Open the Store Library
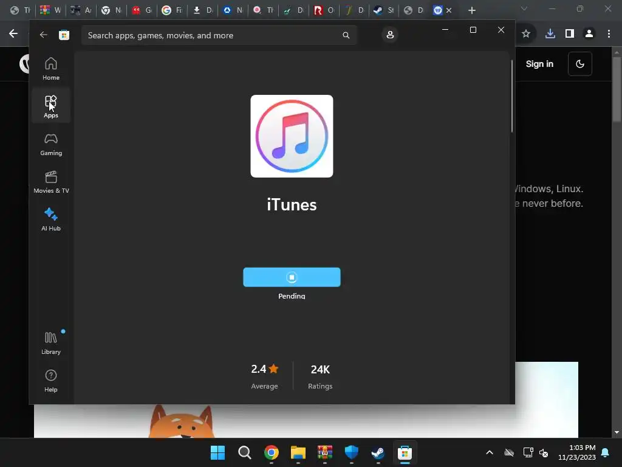Image resolution: width=622 pixels, height=467 pixels. (51, 343)
